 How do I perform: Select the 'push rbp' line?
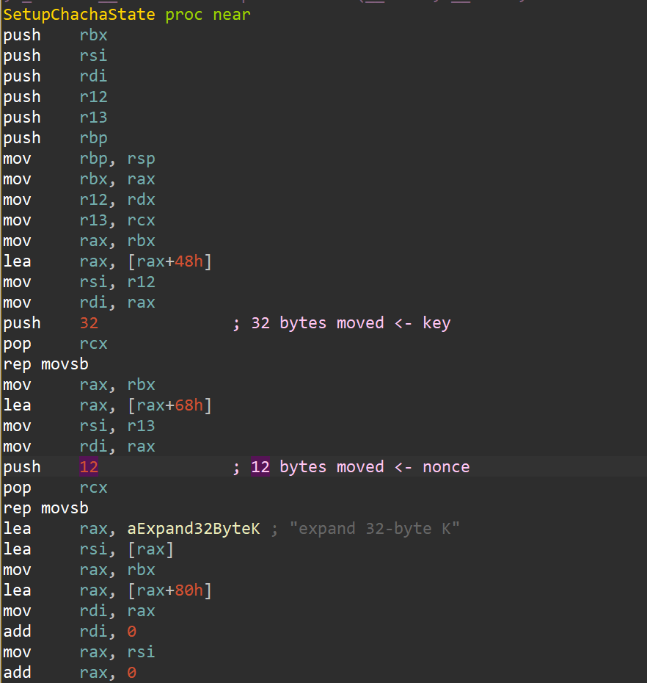click(55, 137)
